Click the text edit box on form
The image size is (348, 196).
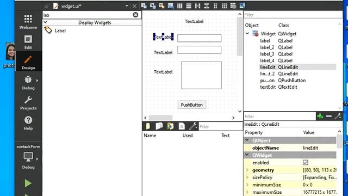(x=201, y=75)
